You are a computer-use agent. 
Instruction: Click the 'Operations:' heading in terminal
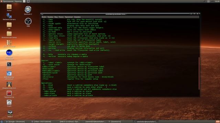coord(47,83)
